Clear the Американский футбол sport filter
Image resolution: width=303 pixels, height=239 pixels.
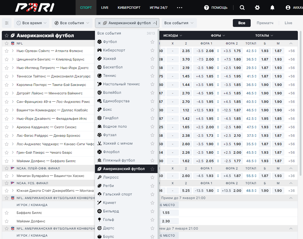pos(99,23)
